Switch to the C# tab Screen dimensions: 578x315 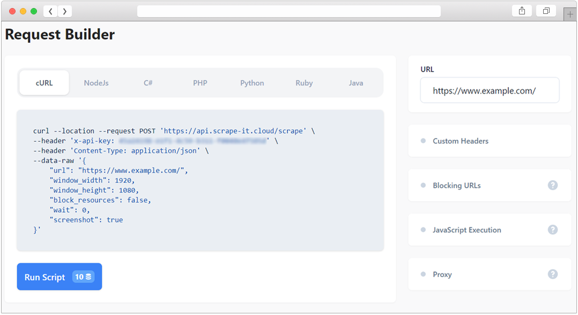point(148,83)
